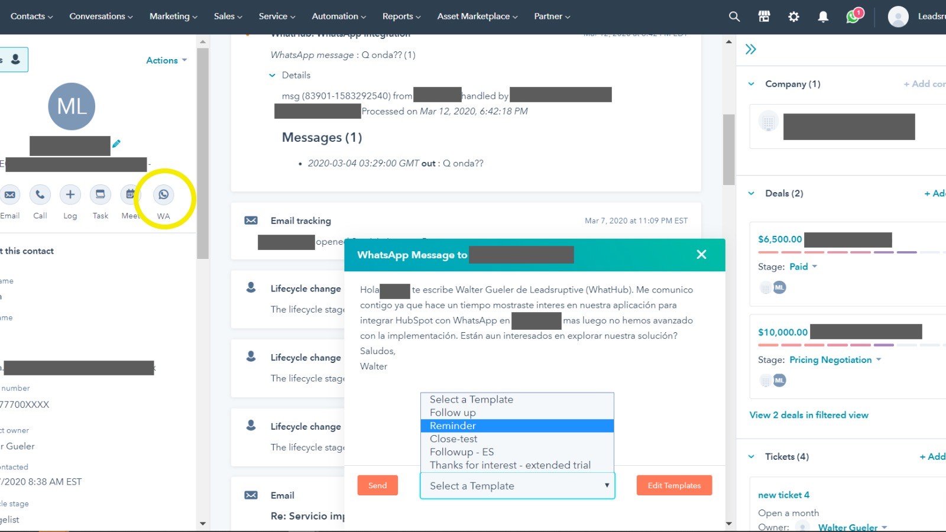Viewport: 946px width, 532px height.
Task: Open the notifications bell
Action: tap(823, 16)
